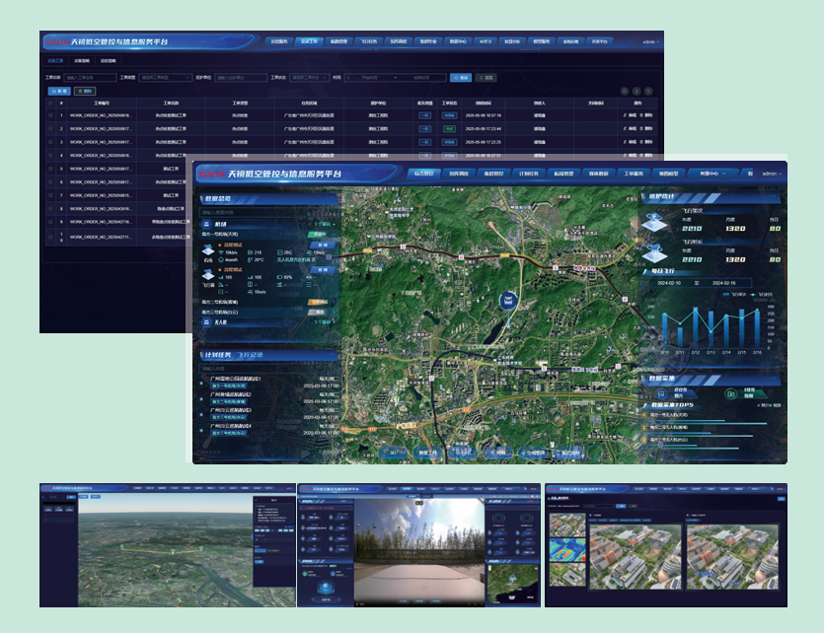Expand the admin user menu in map window
824x633 pixels.
point(772,174)
